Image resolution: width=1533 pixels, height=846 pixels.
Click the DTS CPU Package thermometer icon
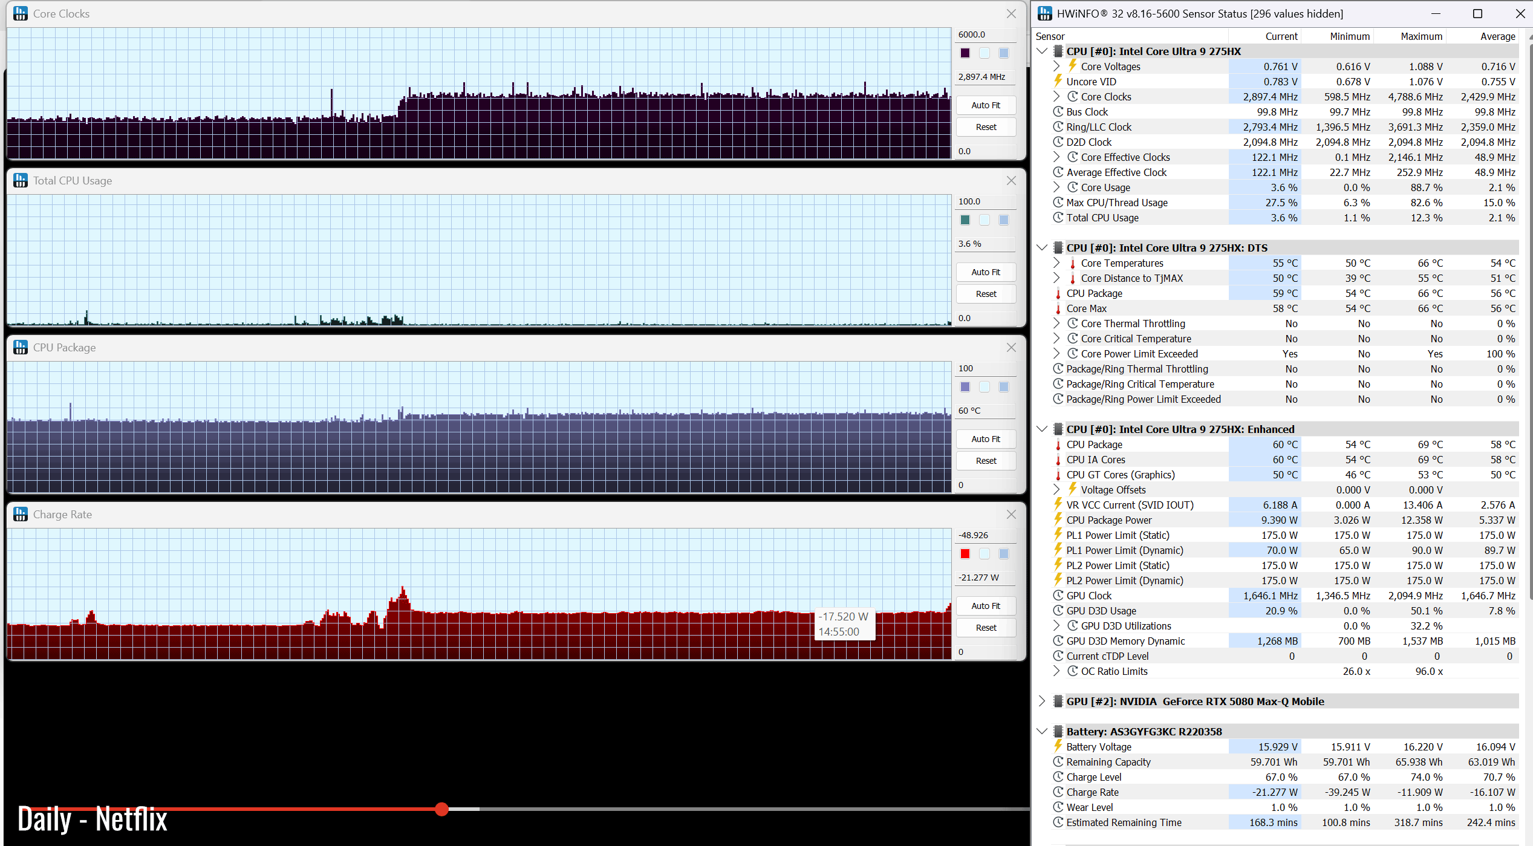(x=1058, y=293)
